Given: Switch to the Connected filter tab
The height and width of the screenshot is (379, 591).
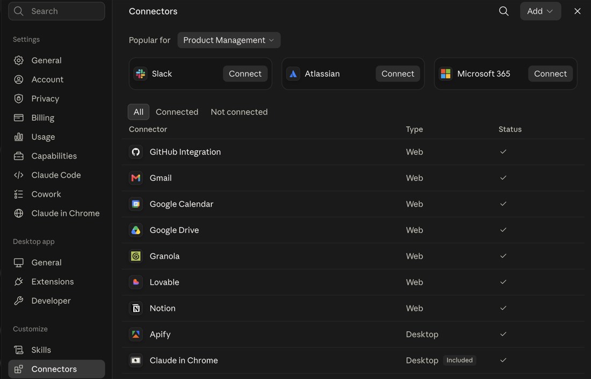Looking at the screenshot, I should (x=177, y=112).
